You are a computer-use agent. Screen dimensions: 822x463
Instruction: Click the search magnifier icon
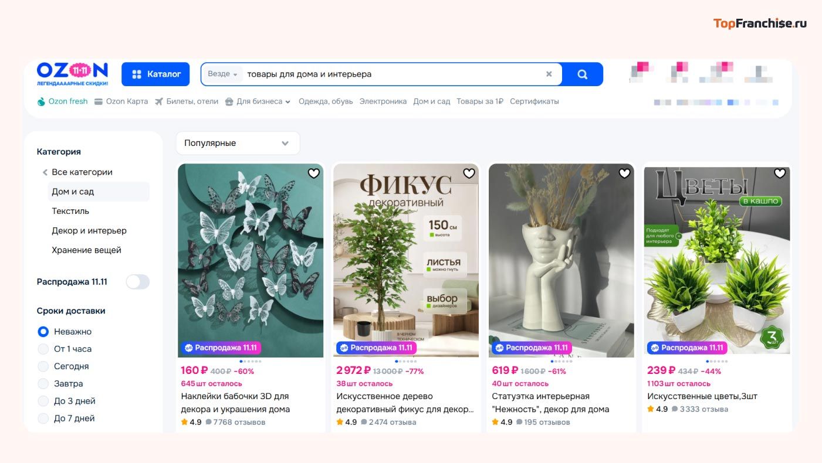click(581, 74)
